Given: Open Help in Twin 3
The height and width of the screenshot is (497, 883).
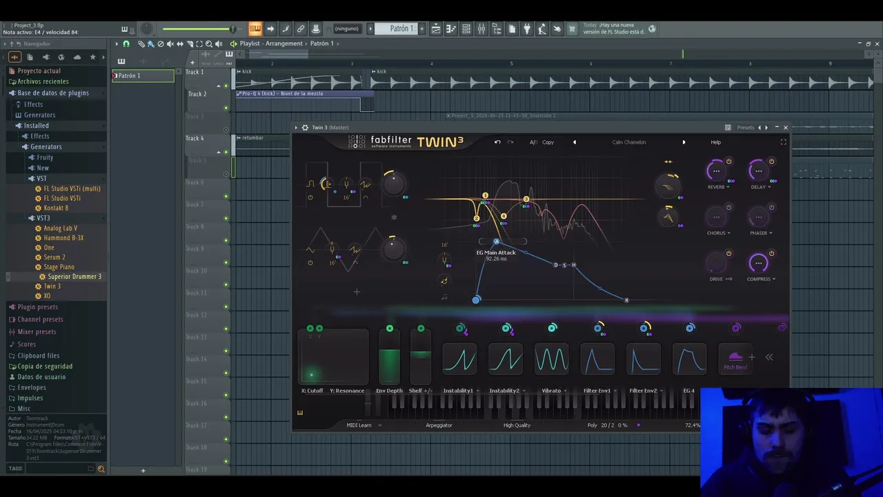Looking at the screenshot, I should pyautogui.click(x=716, y=142).
